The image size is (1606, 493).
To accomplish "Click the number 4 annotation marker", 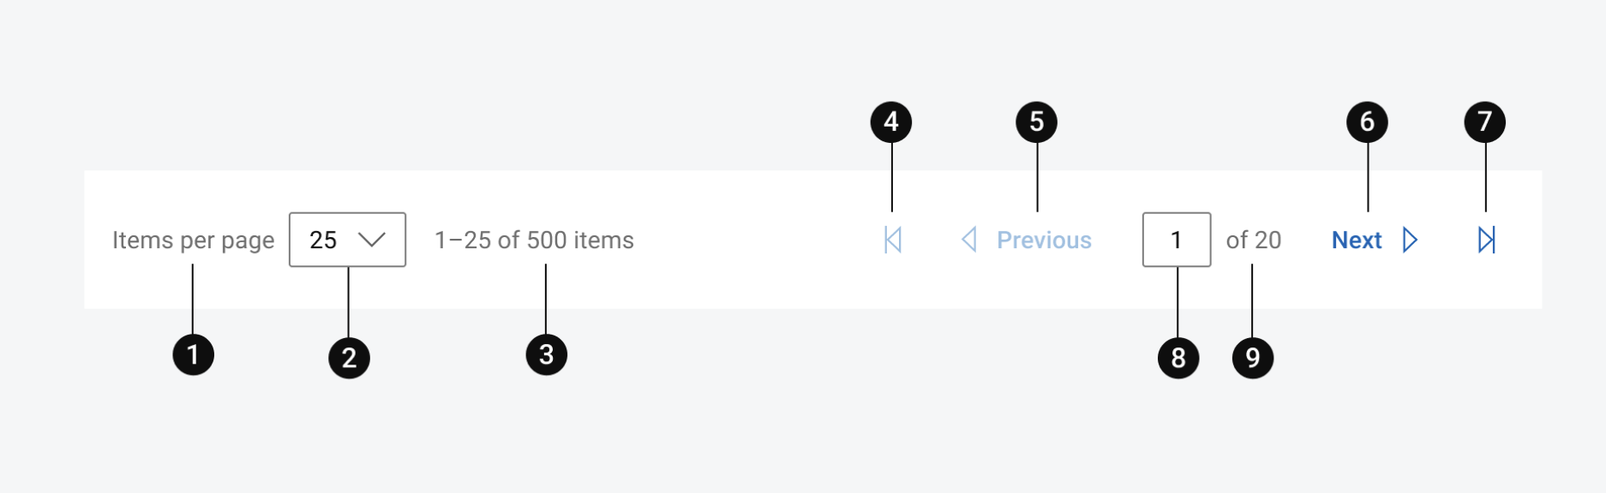I will click(x=891, y=122).
